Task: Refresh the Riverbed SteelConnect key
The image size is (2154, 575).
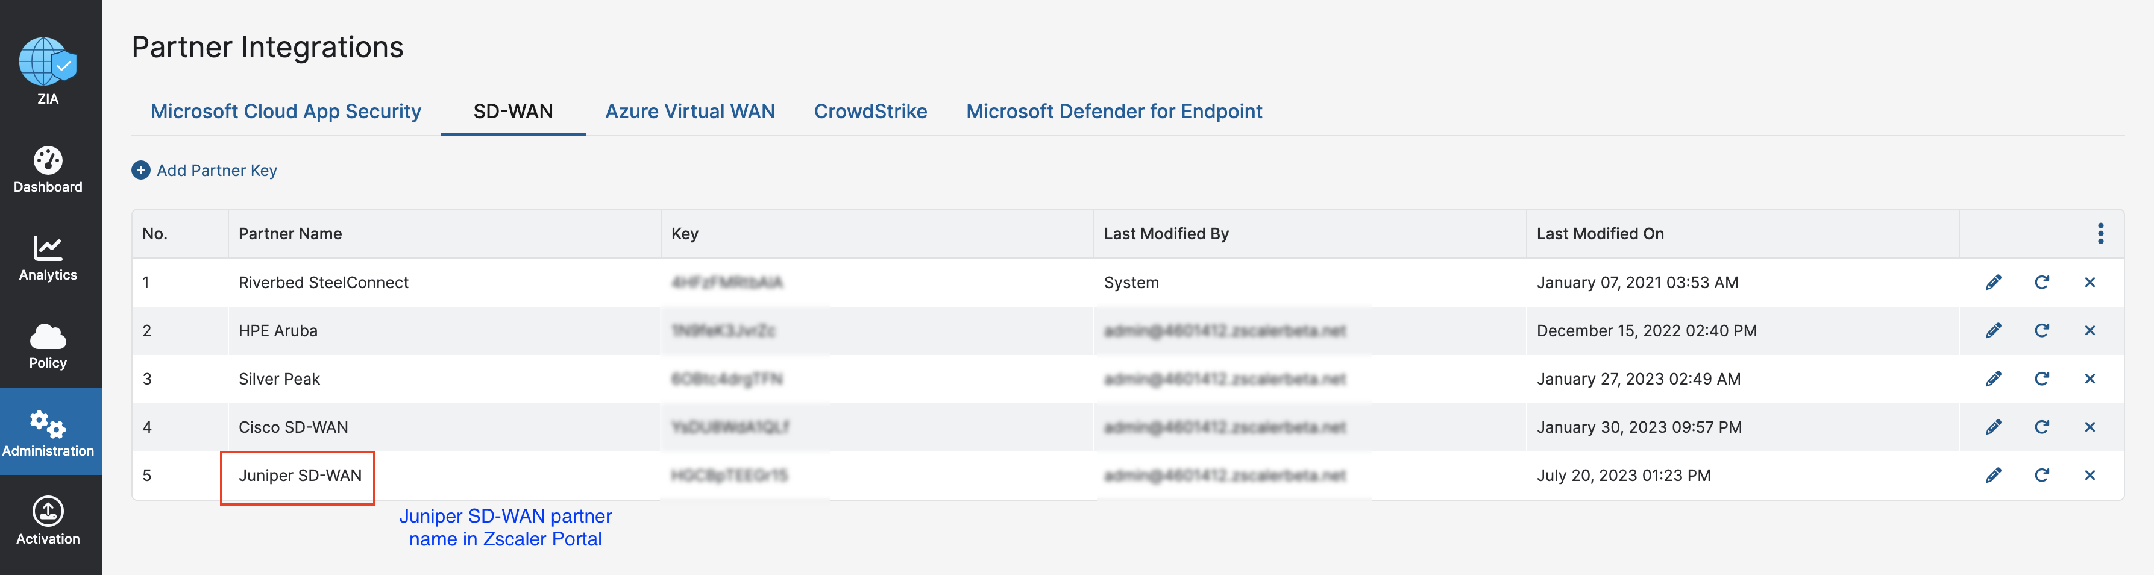Action: [x=2041, y=283]
